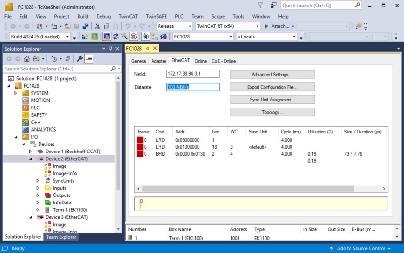
Task: Switch to the Adapter tab
Action: coord(159,61)
